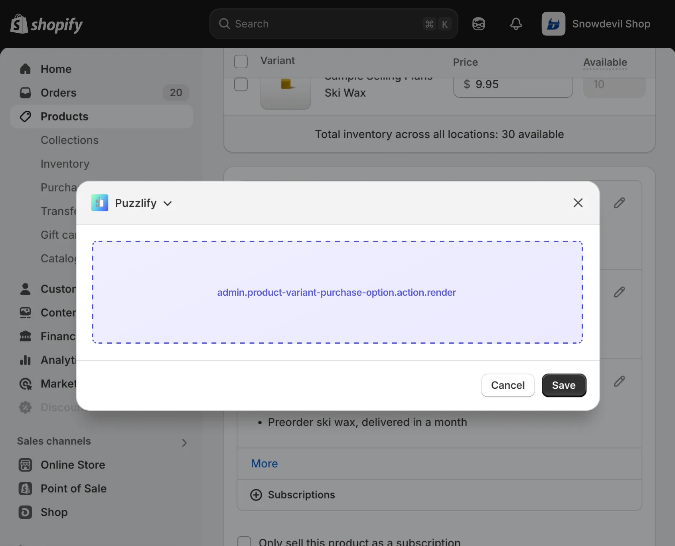Image resolution: width=675 pixels, height=546 pixels.
Task: Open the Puzzlify dropdown chevron
Action: click(168, 204)
